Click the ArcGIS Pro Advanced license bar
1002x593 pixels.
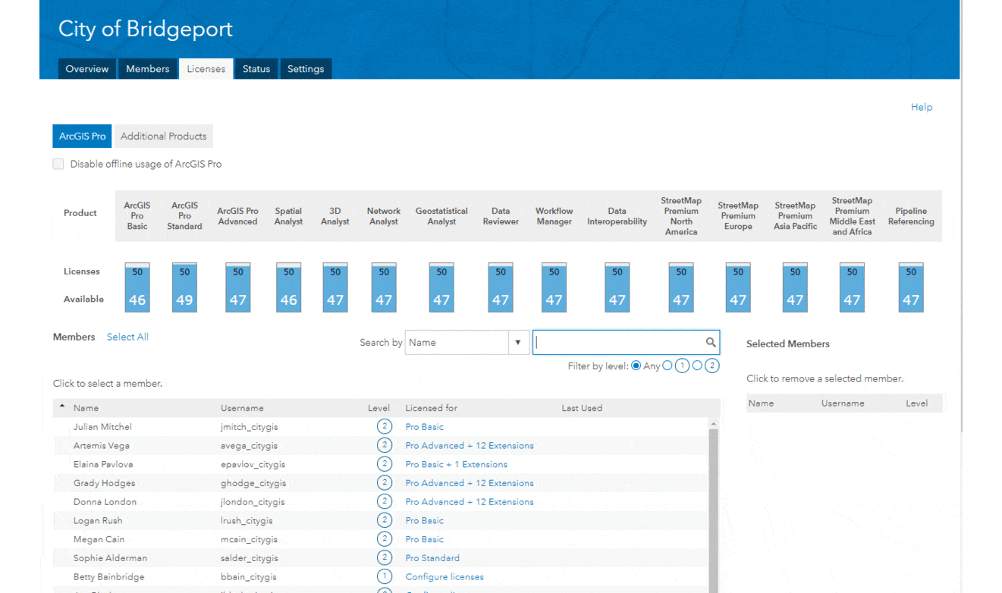pos(238,287)
